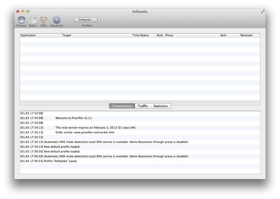Expand the Softpedia profiles dropdown
This screenshot has width=280, height=199.
87,20
